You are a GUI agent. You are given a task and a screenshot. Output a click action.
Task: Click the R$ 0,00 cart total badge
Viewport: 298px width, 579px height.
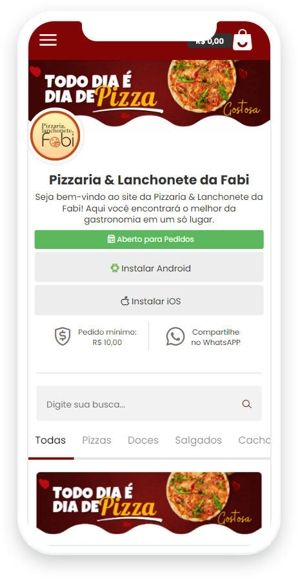(x=210, y=41)
